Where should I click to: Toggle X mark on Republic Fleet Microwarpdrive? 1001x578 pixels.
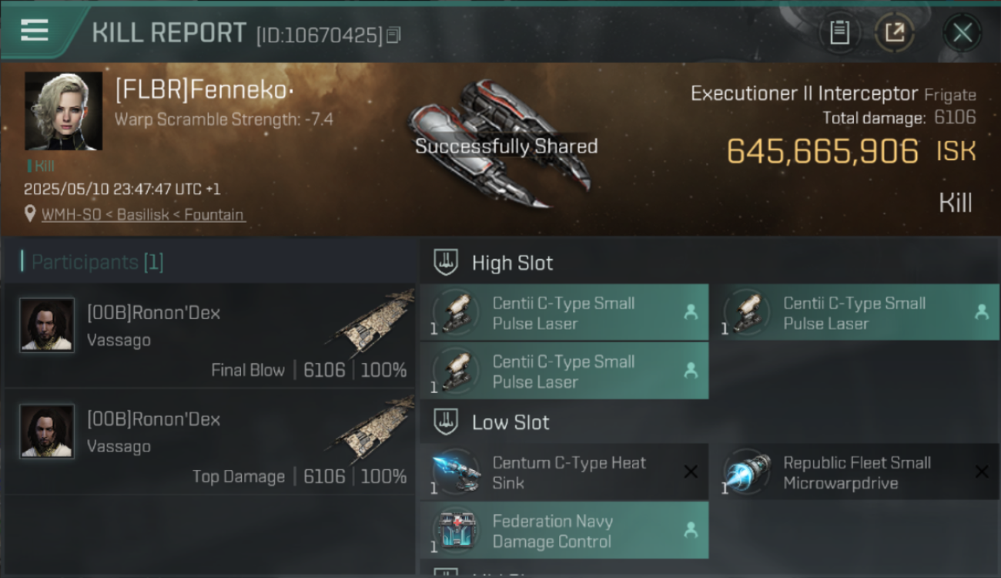(982, 472)
